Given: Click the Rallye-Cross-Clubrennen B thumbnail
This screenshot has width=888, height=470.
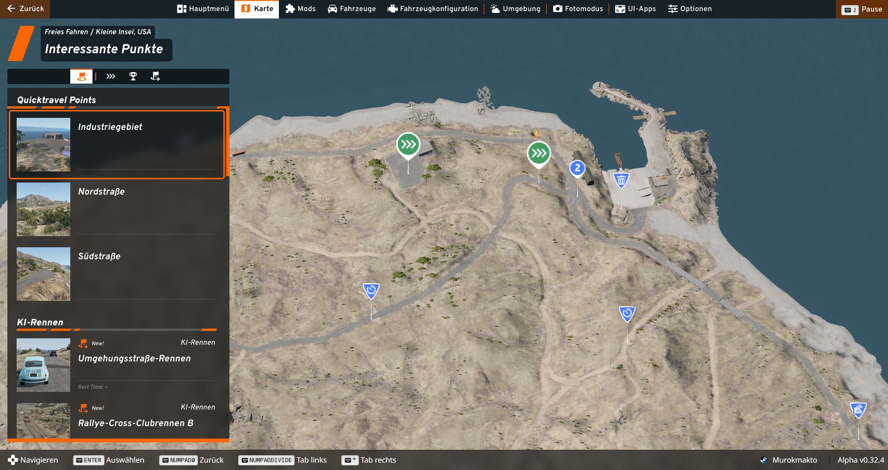Looking at the screenshot, I should 43,421.
